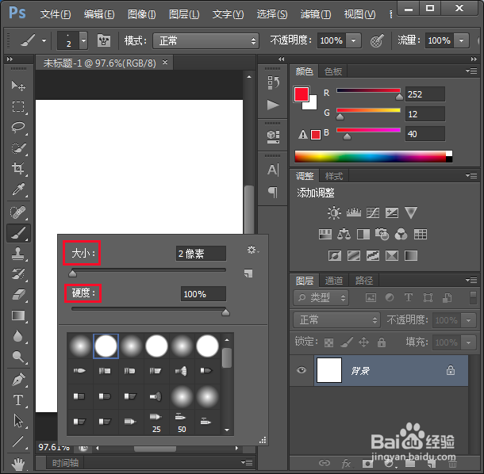Switch to the 路径 tab
The width and height of the screenshot is (484, 474).
point(363,281)
